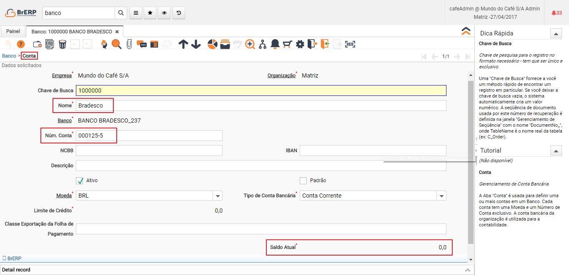The width and height of the screenshot is (569, 276).
Task: Click the bell notification icon in toolbar
Action: 275,44
